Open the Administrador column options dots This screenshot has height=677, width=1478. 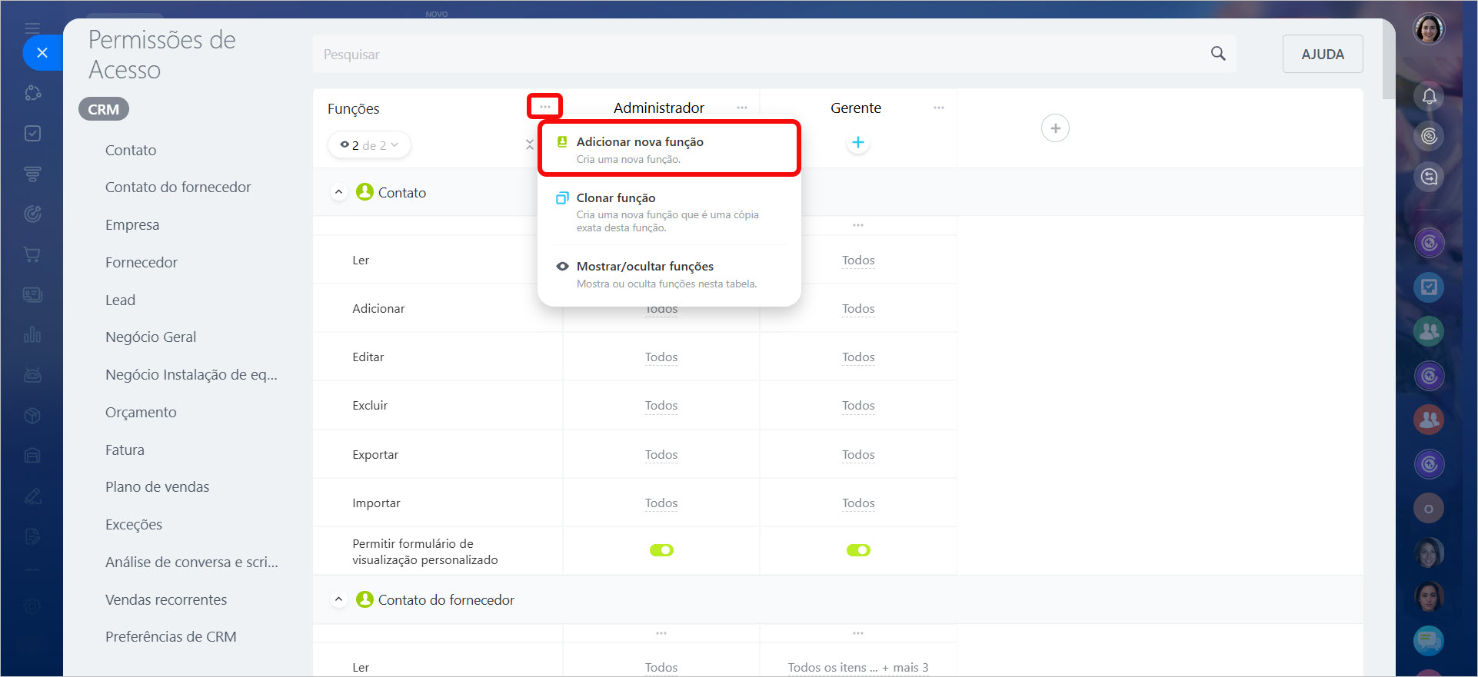[742, 108]
